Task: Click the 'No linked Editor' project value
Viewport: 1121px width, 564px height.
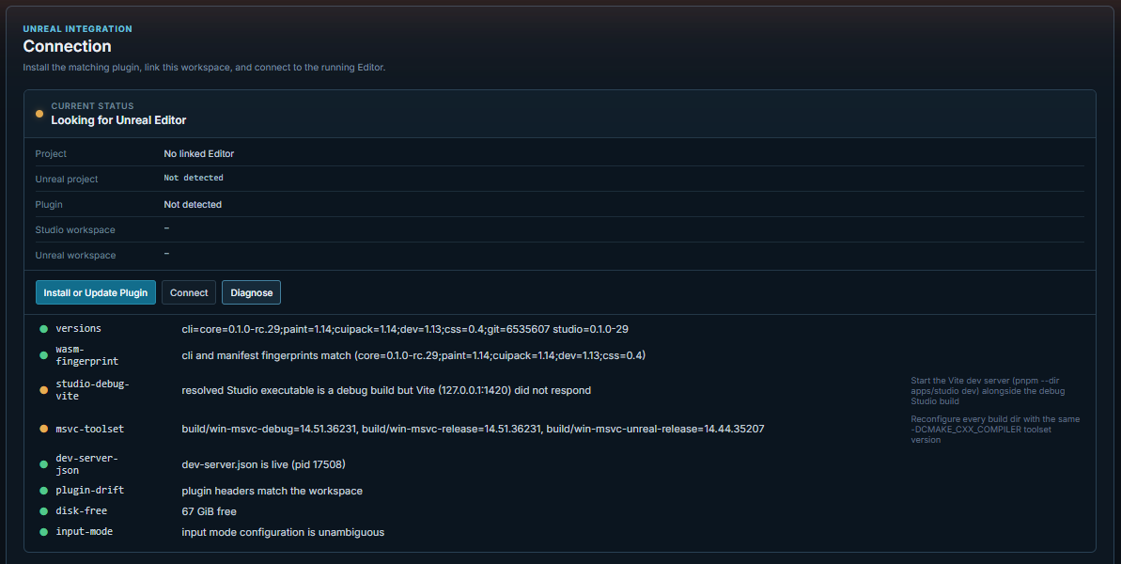Action: point(199,153)
